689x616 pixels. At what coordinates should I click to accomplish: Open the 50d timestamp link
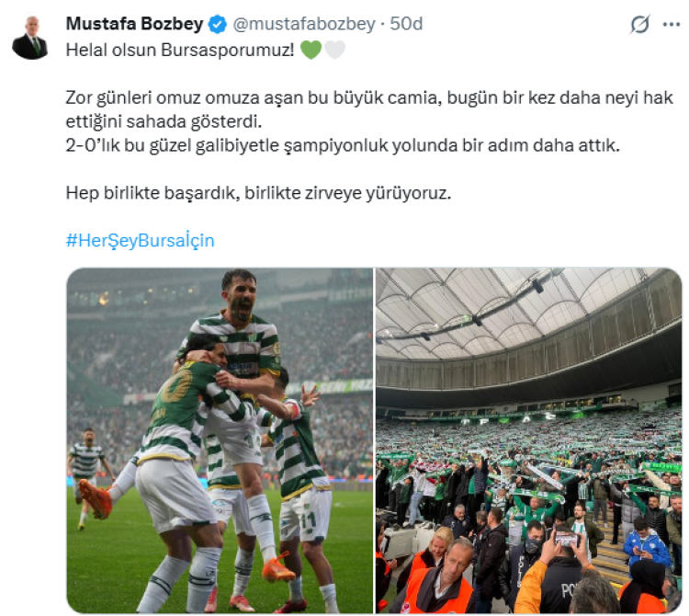(406, 24)
